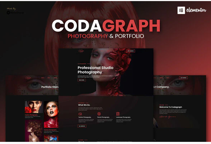Click the 'What We Do.' heading
Image resolution: width=211 pixels, height=144 pixels.
click(84, 105)
